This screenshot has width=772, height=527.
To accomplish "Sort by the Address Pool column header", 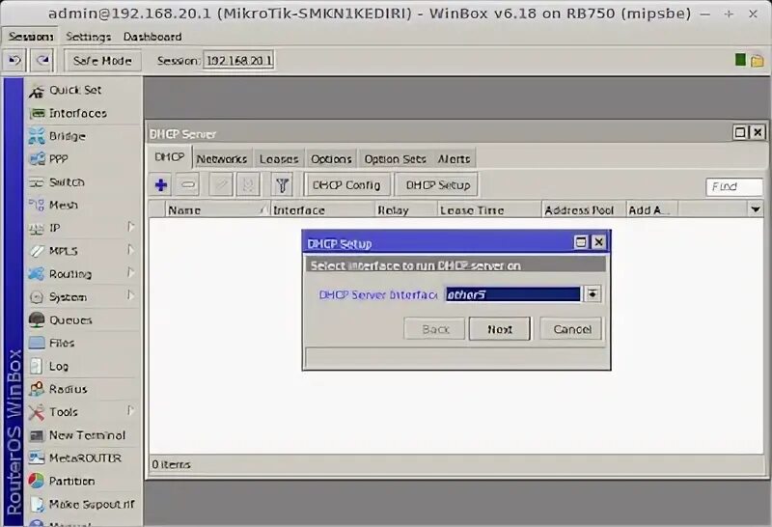I will click(584, 209).
